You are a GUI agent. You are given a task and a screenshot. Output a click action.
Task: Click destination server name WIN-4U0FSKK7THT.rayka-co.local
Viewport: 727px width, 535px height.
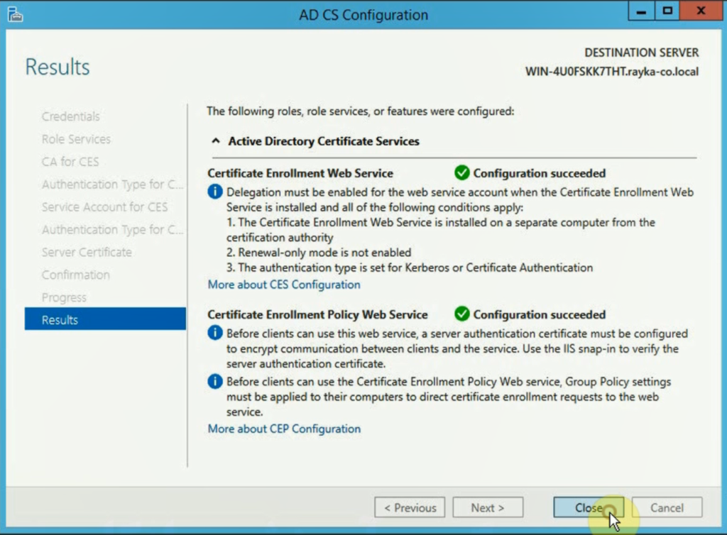tap(611, 72)
